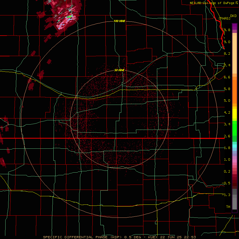The height and width of the screenshot is (239, 239).
Task: Pick the orange color bar segment
Action: pyautogui.click(x=234, y=91)
